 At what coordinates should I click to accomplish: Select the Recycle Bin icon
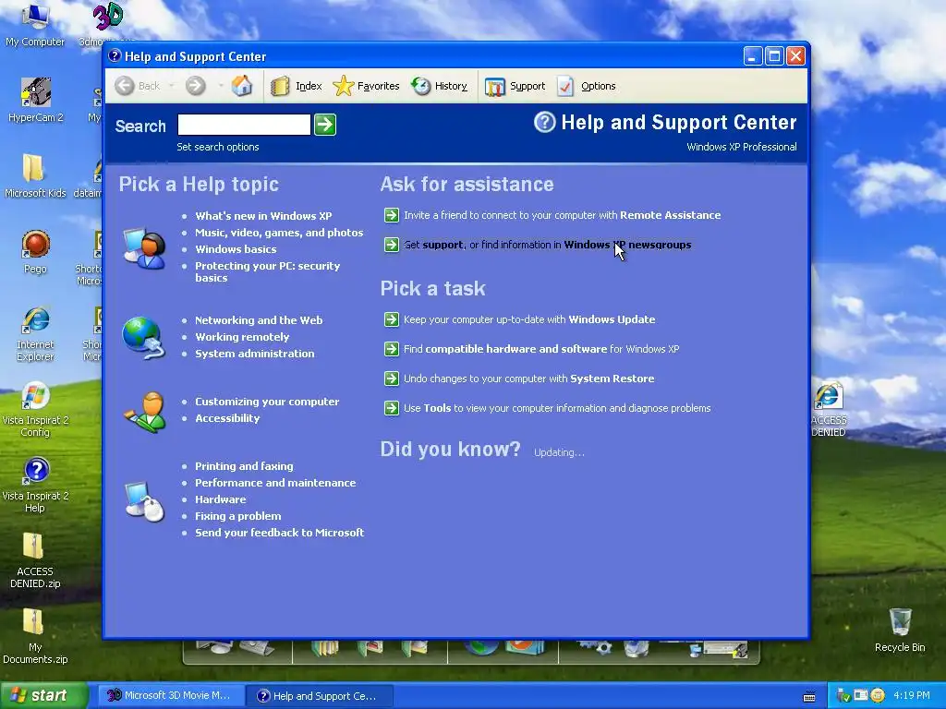(900, 631)
